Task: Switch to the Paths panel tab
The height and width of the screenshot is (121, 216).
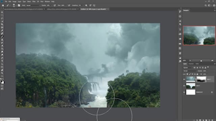Action: tap(197, 64)
